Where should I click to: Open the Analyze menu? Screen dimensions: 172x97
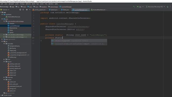pos(22,4)
